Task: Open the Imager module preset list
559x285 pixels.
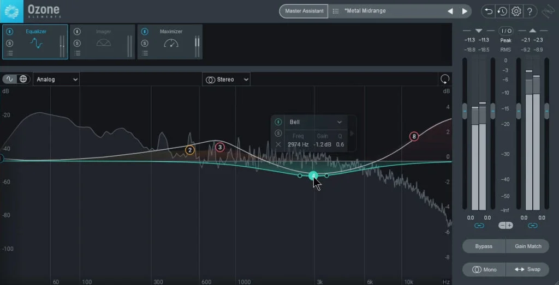Action: click(x=77, y=53)
